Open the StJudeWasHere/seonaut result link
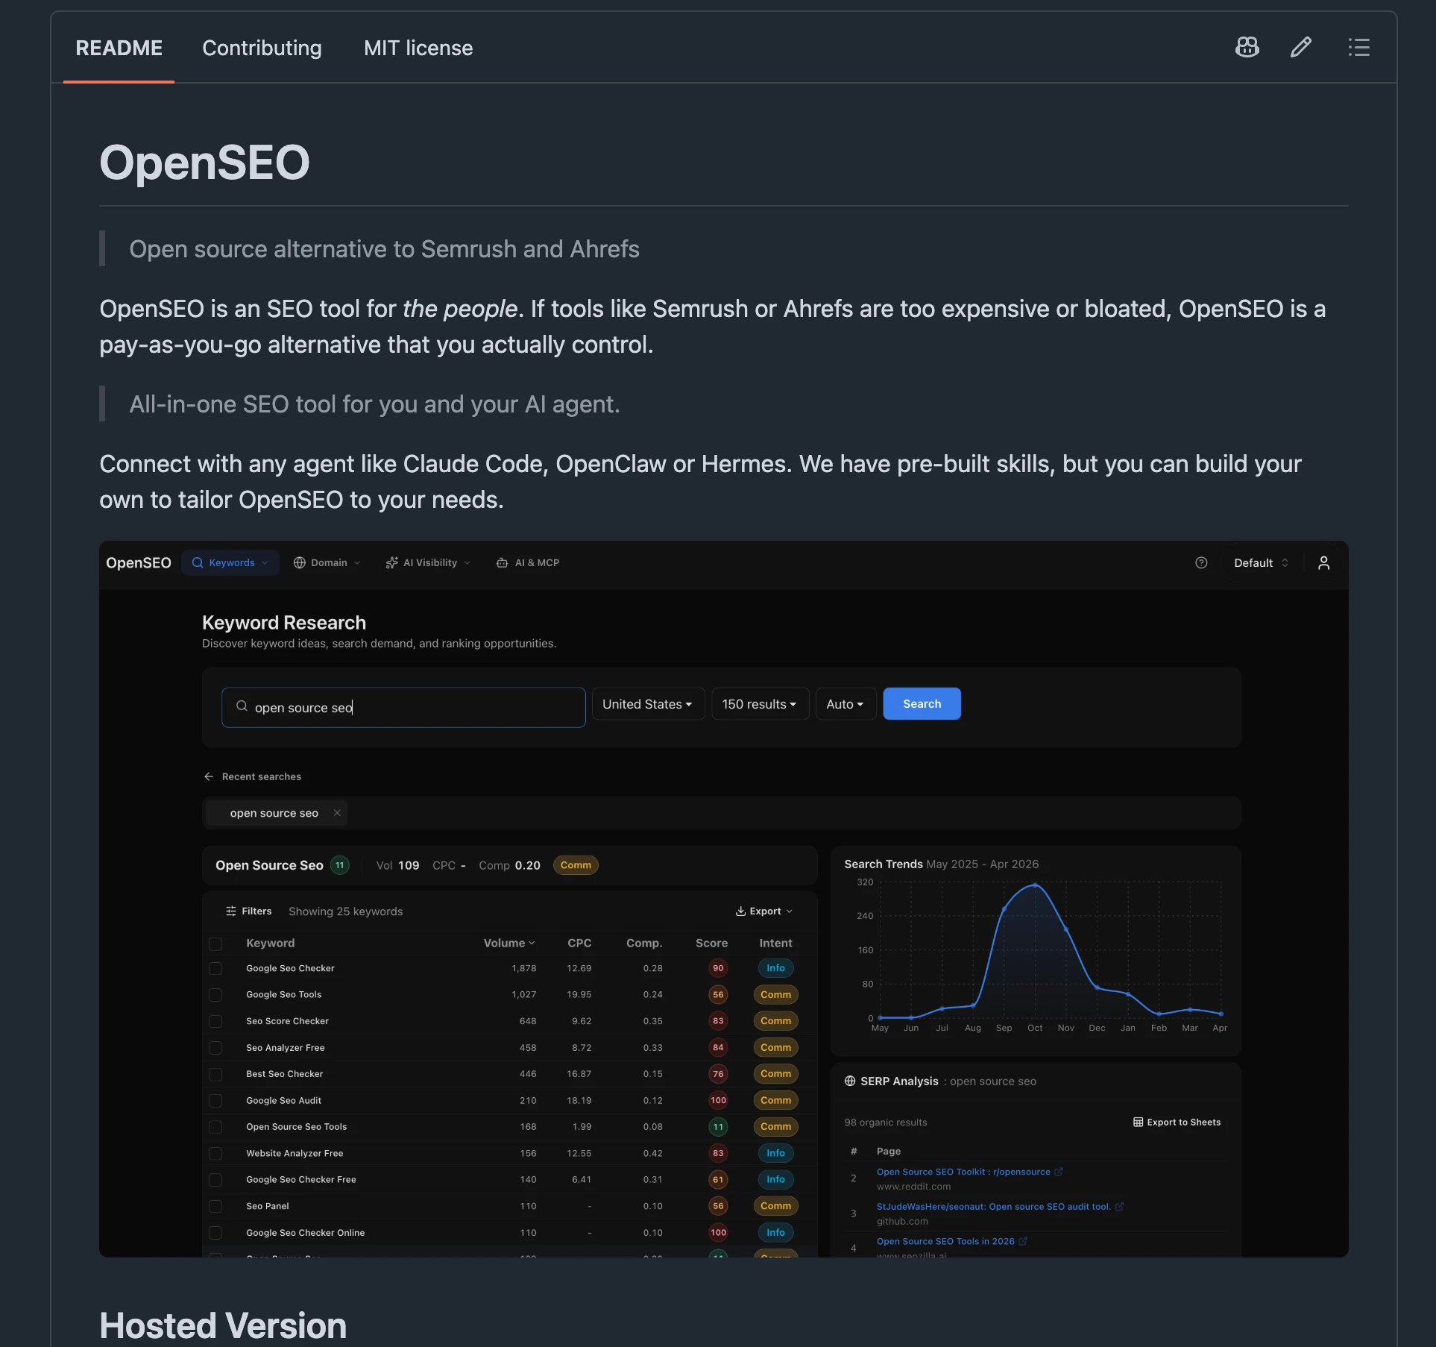The height and width of the screenshot is (1347, 1436). (994, 1207)
